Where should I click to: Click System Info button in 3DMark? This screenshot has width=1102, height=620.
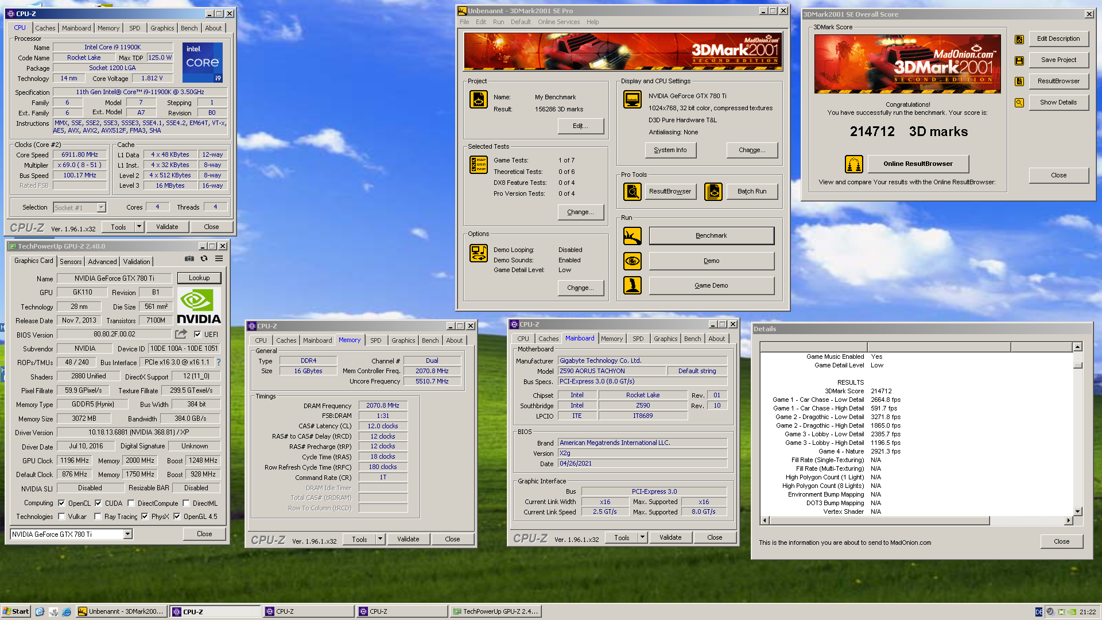(x=670, y=150)
